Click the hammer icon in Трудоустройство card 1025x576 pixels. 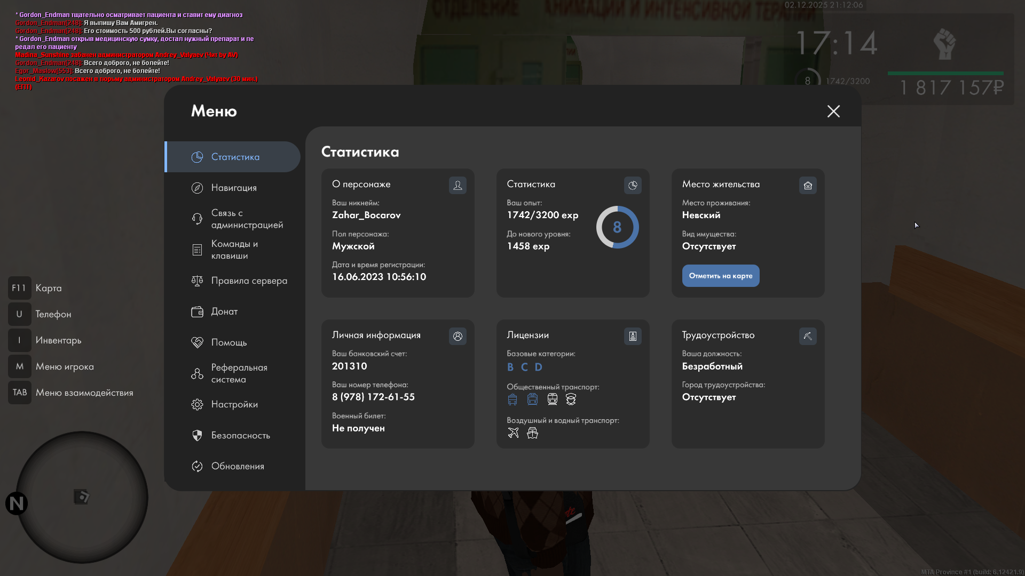click(x=808, y=336)
